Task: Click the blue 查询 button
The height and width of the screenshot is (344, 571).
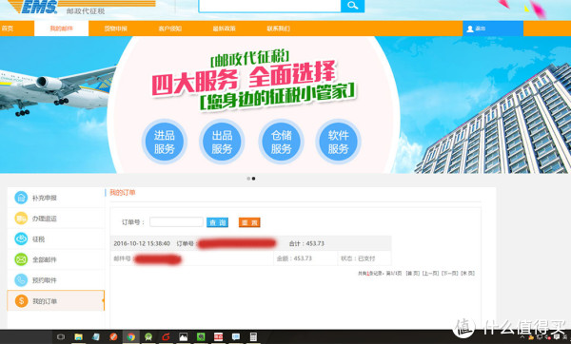Action: pyautogui.click(x=217, y=222)
